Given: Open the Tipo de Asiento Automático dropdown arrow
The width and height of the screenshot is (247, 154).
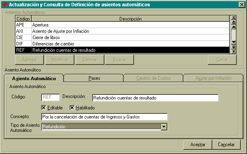Looking at the screenshot, I should click(164, 127).
